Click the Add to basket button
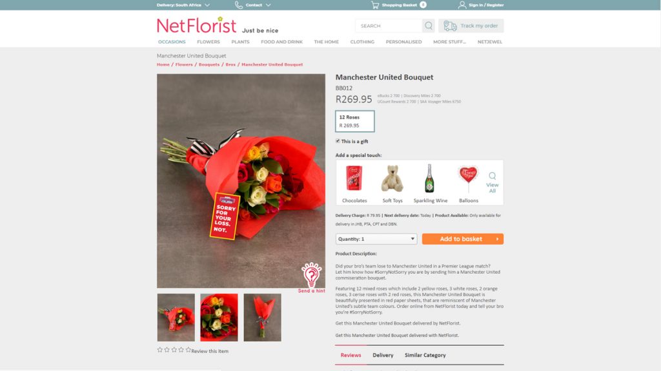This screenshot has width=661, height=371. (462, 239)
